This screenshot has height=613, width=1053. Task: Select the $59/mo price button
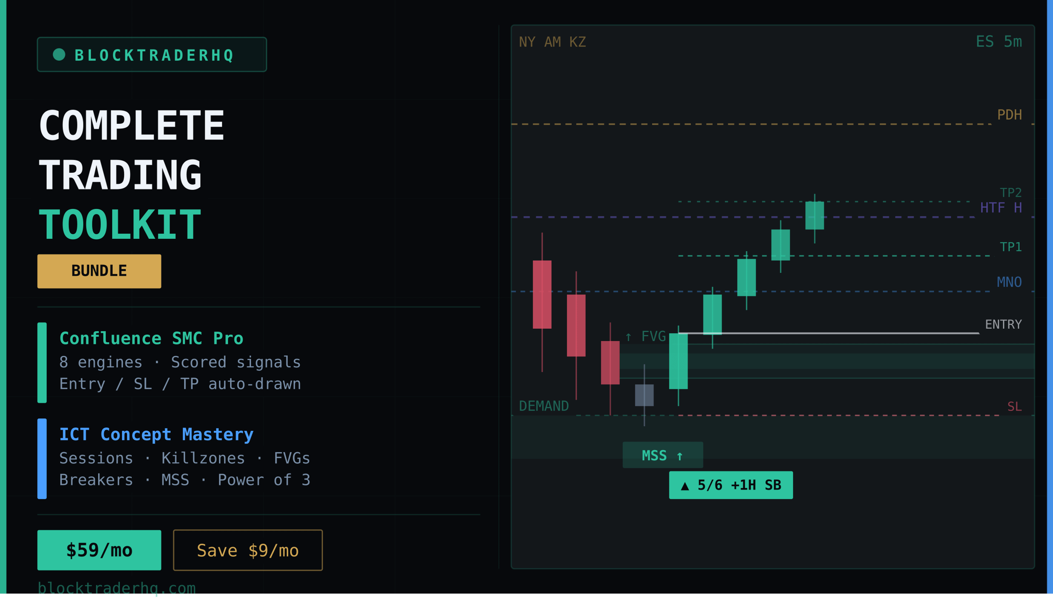tap(99, 550)
